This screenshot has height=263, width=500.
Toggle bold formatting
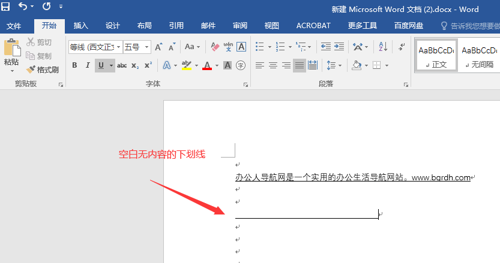coord(74,65)
